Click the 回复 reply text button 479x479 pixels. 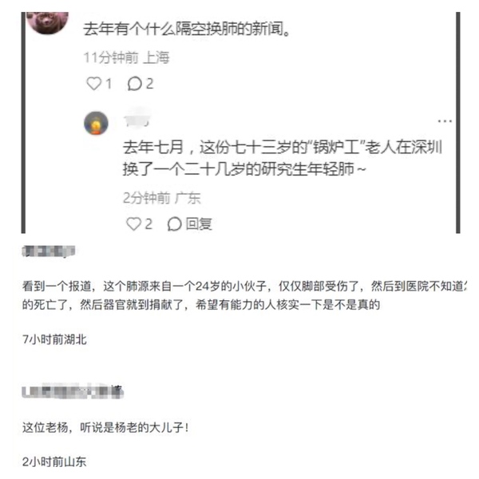[199, 224]
